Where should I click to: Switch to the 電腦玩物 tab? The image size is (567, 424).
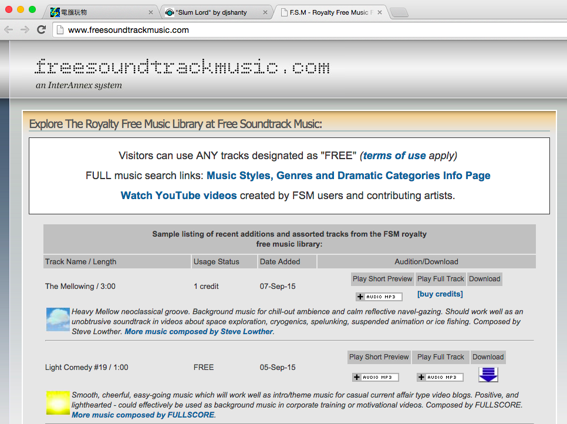click(x=101, y=12)
